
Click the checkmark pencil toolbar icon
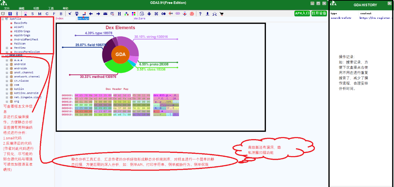70,14
